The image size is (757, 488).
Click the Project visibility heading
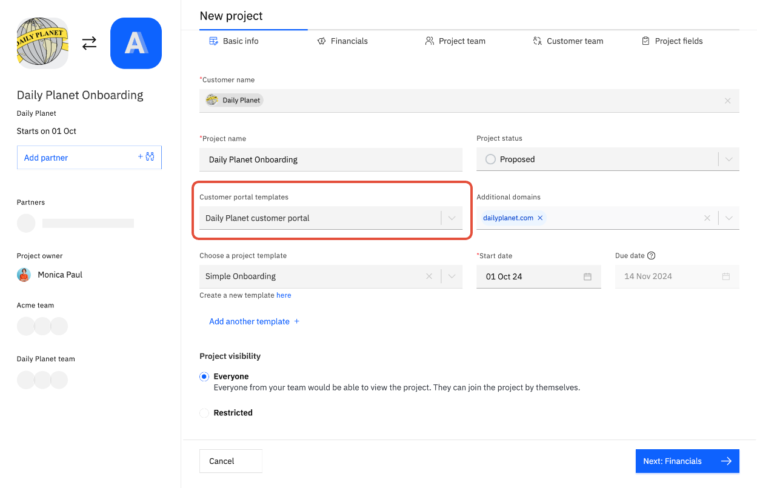(230, 356)
